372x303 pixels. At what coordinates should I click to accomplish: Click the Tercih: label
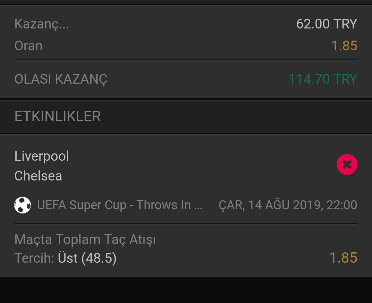34,258
